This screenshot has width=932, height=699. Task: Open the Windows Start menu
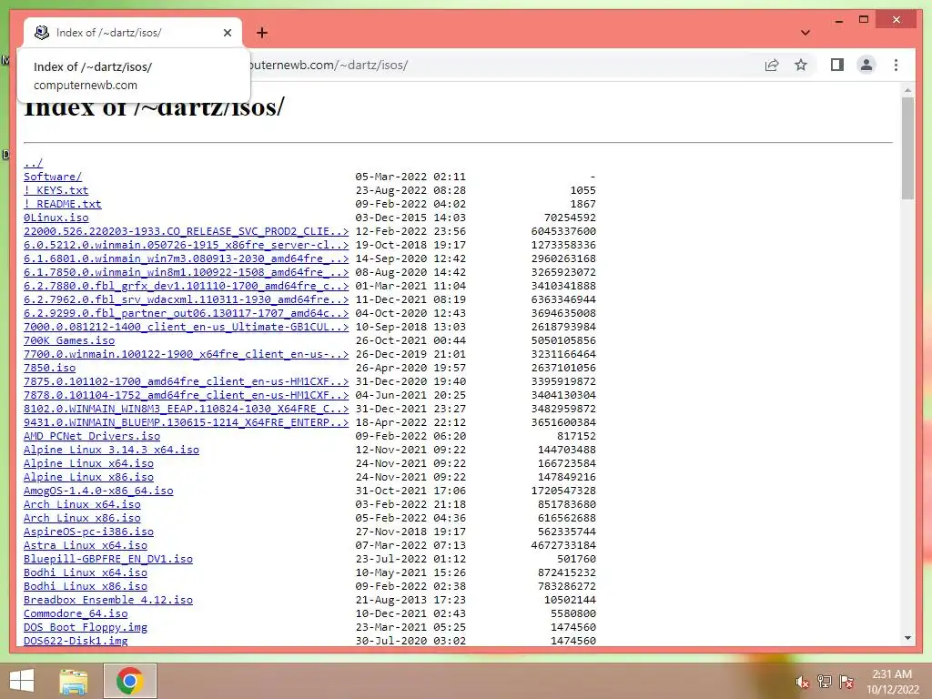click(x=22, y=681)
